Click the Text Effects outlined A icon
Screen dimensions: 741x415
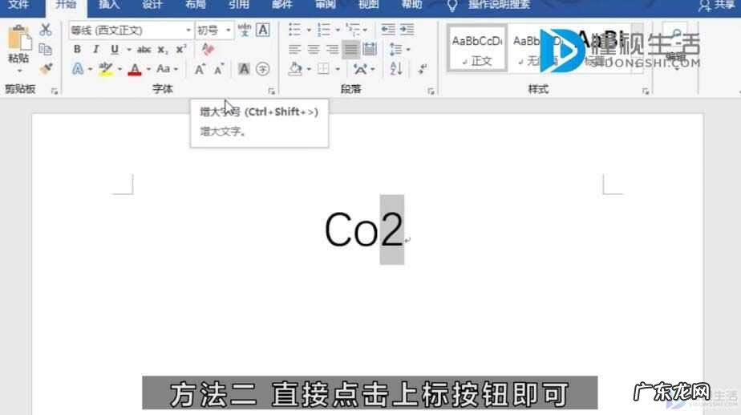point(78,69)
